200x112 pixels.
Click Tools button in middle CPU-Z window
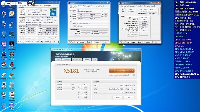coord(89,42)
